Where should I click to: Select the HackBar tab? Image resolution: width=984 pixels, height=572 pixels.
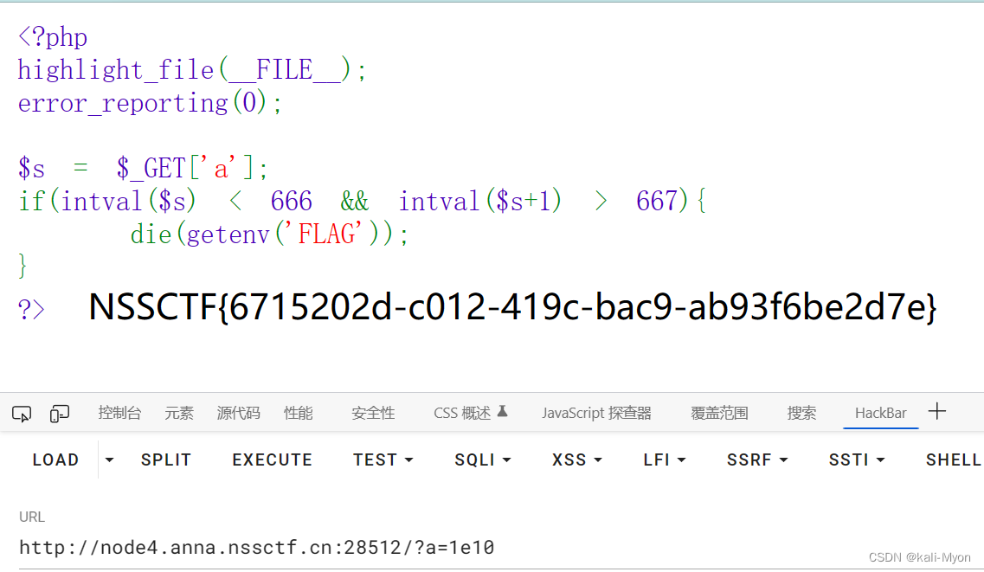click(880, 414)
